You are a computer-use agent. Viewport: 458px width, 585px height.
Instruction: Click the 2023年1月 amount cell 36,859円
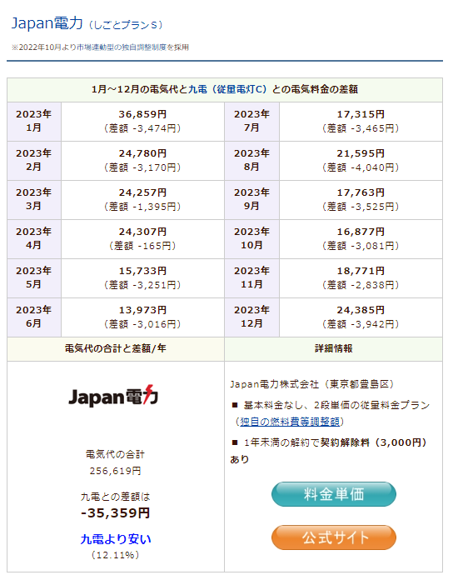(142, 122)
